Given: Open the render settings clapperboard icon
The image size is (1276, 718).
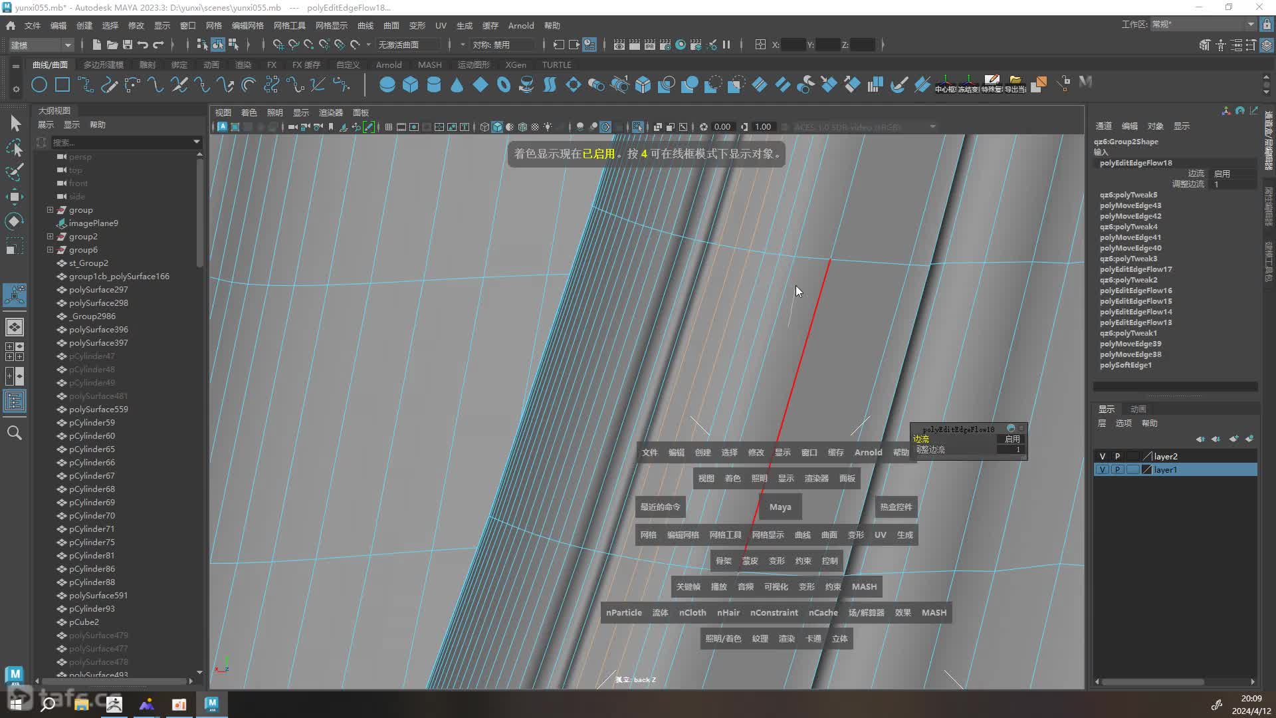Looking at the screenshot, I should (x=665, y=45).
